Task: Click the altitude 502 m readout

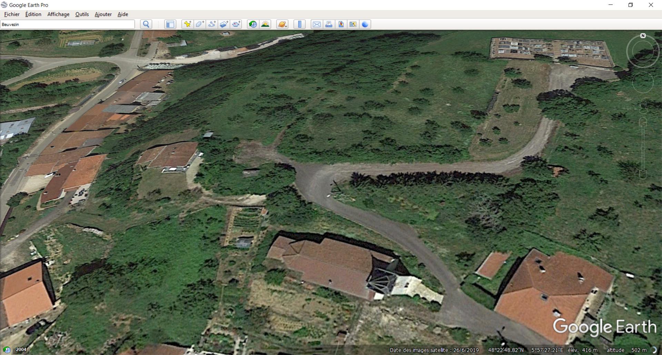Action: coord(626,350)
